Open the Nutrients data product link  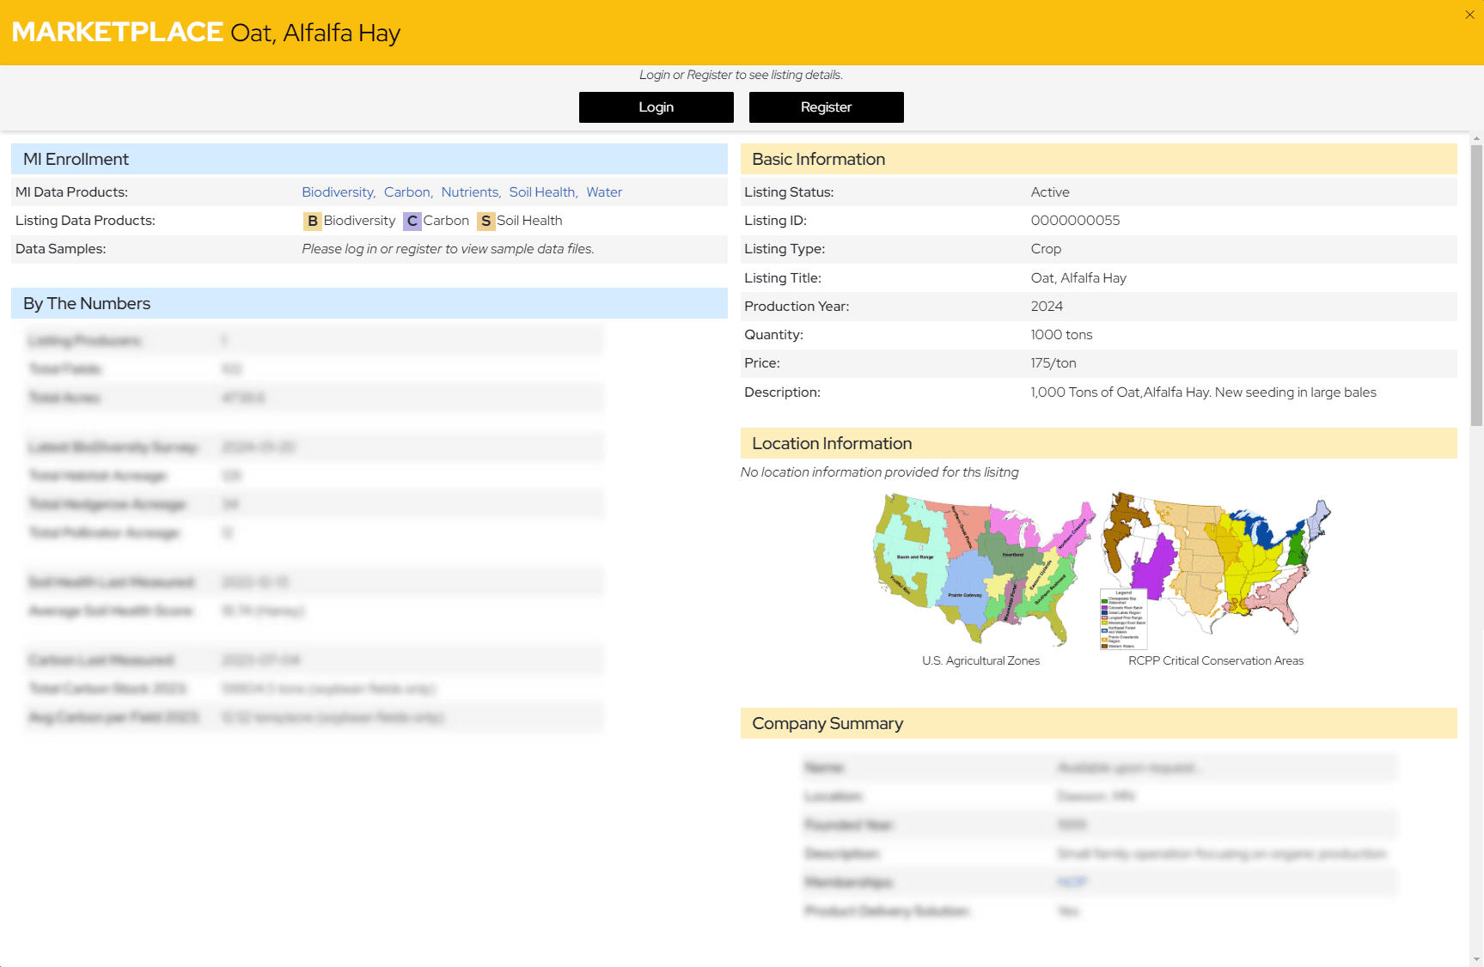(470, 192)
